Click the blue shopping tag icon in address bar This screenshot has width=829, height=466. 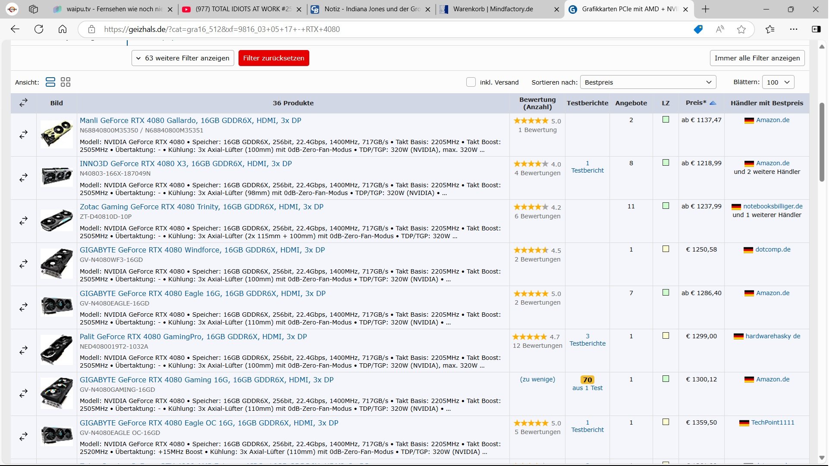click(x=698, y=29)
